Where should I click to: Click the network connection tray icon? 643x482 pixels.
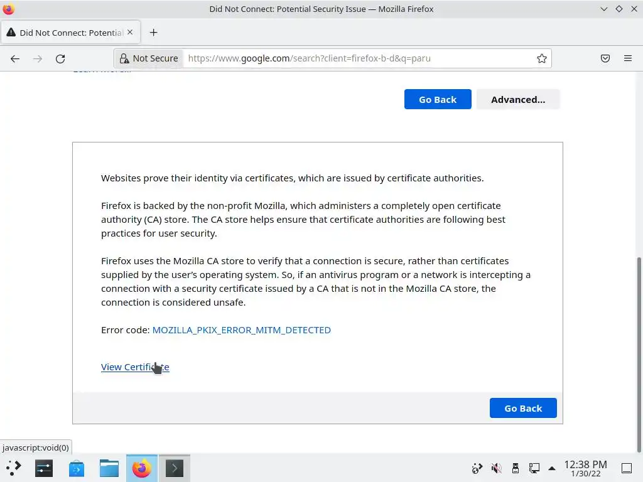coord(534,468)
